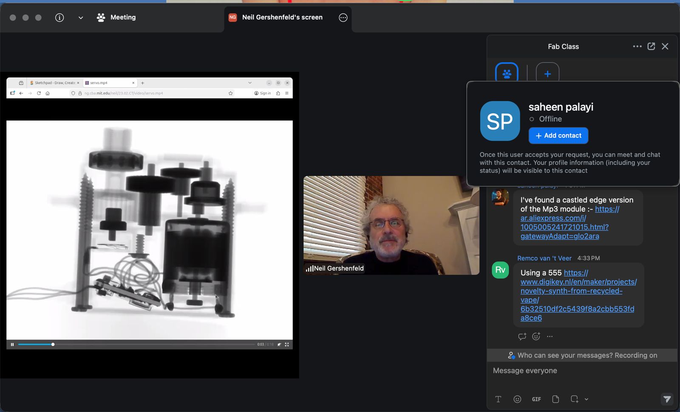Open the browser hamburger menu

[x=287, y=93]
